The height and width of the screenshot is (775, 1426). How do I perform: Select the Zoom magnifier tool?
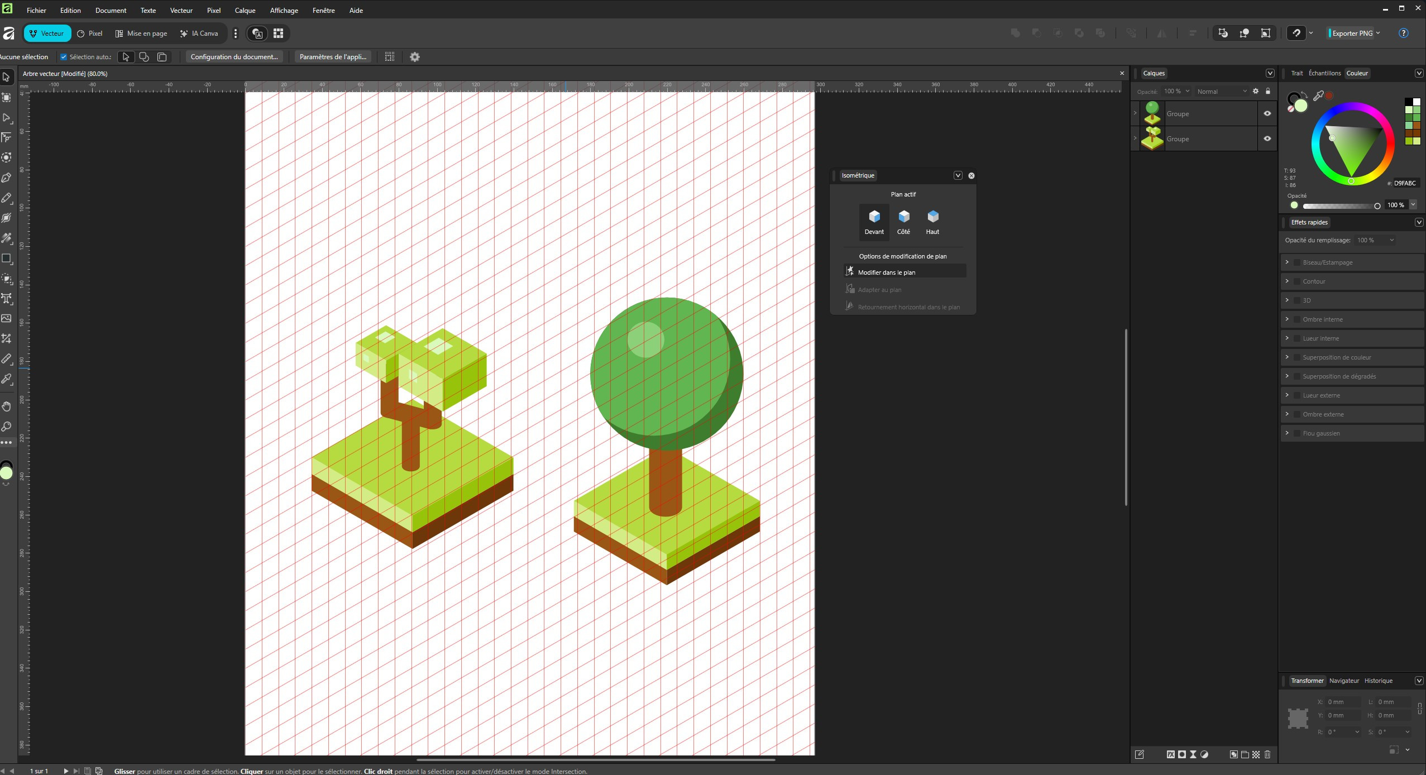7,427
